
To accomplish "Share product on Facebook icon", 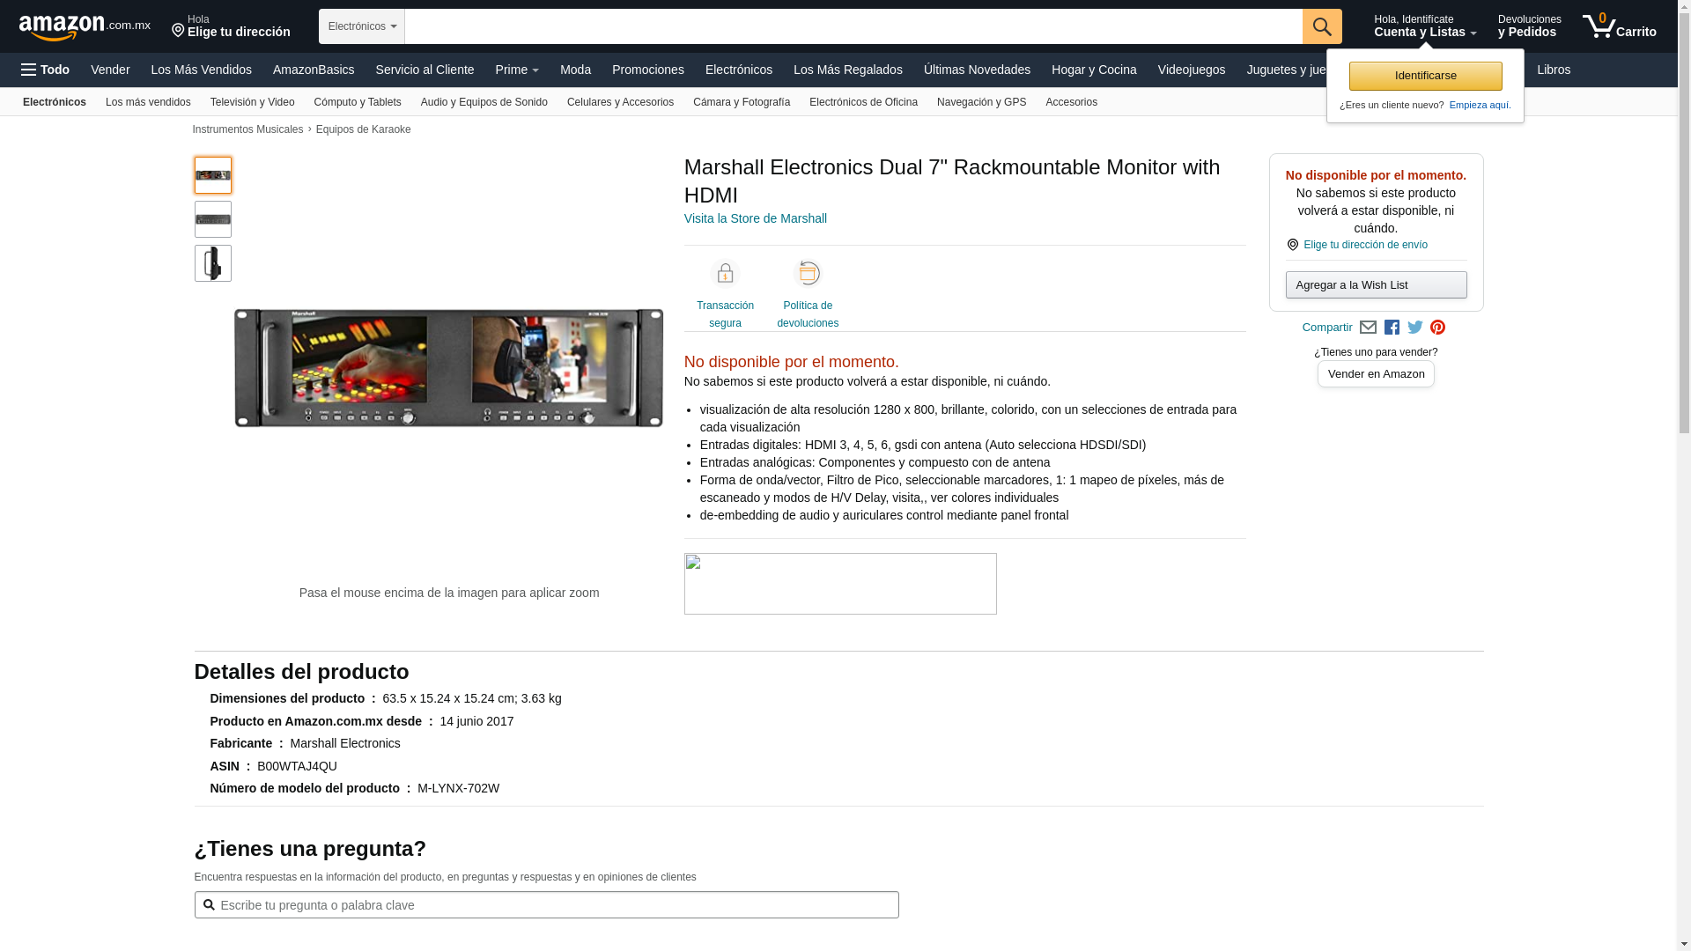I will click(x=1392, y=328).
